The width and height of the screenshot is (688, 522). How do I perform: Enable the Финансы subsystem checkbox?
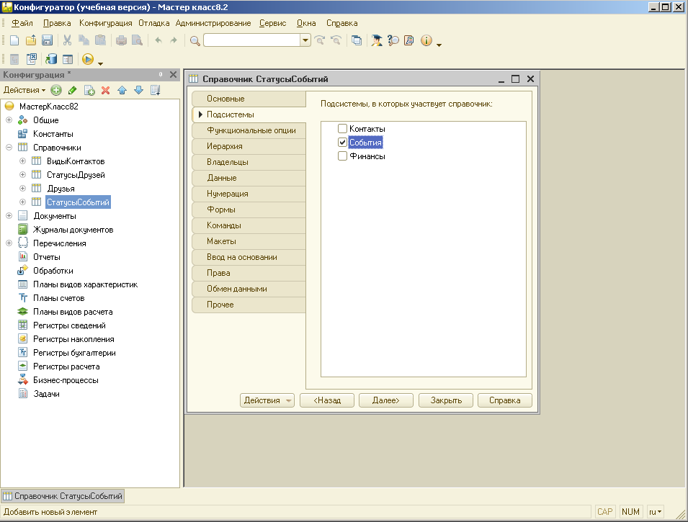(343, 156)
